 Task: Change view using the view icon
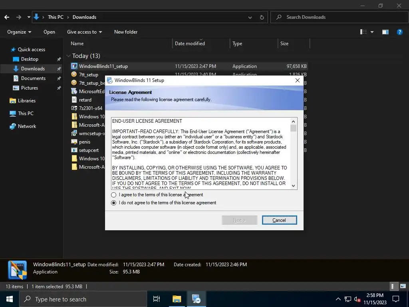click(x=363, y=32)
